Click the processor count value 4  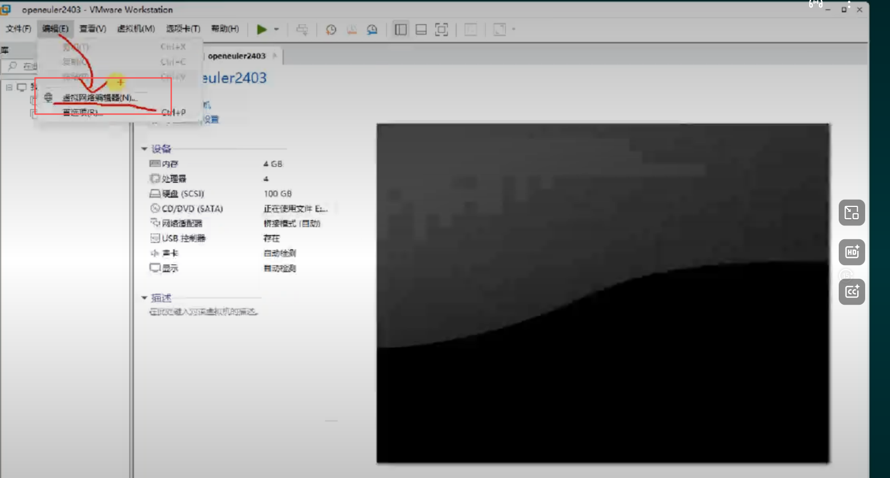click(x=266, y=179)
